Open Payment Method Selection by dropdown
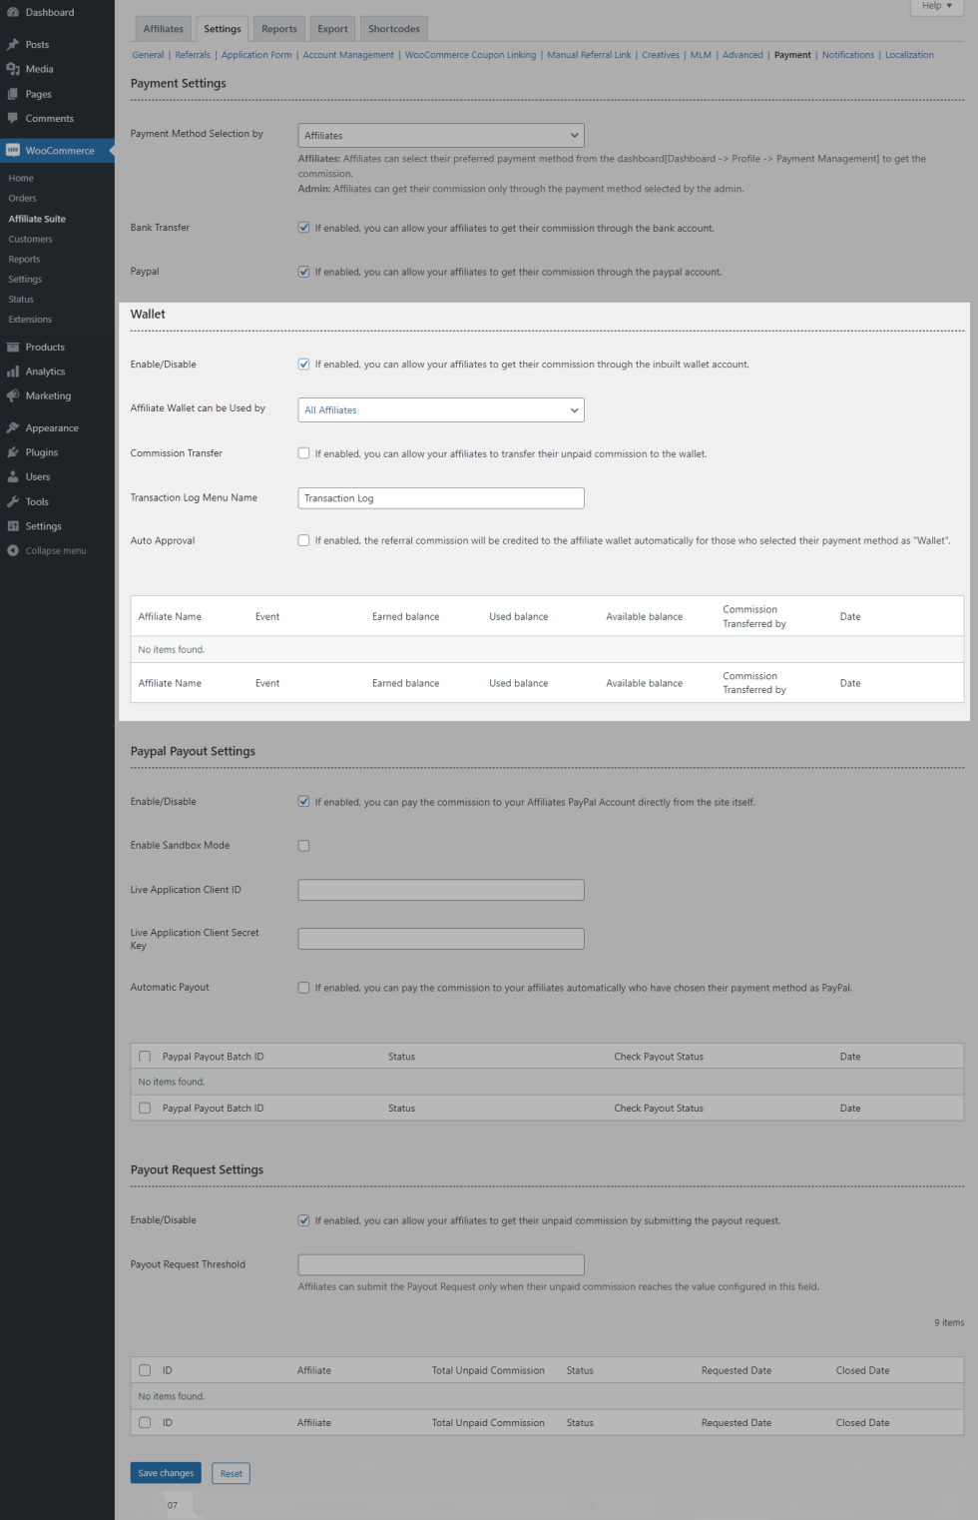Viewport: 978px width, 1520px height. click(440, 136)
